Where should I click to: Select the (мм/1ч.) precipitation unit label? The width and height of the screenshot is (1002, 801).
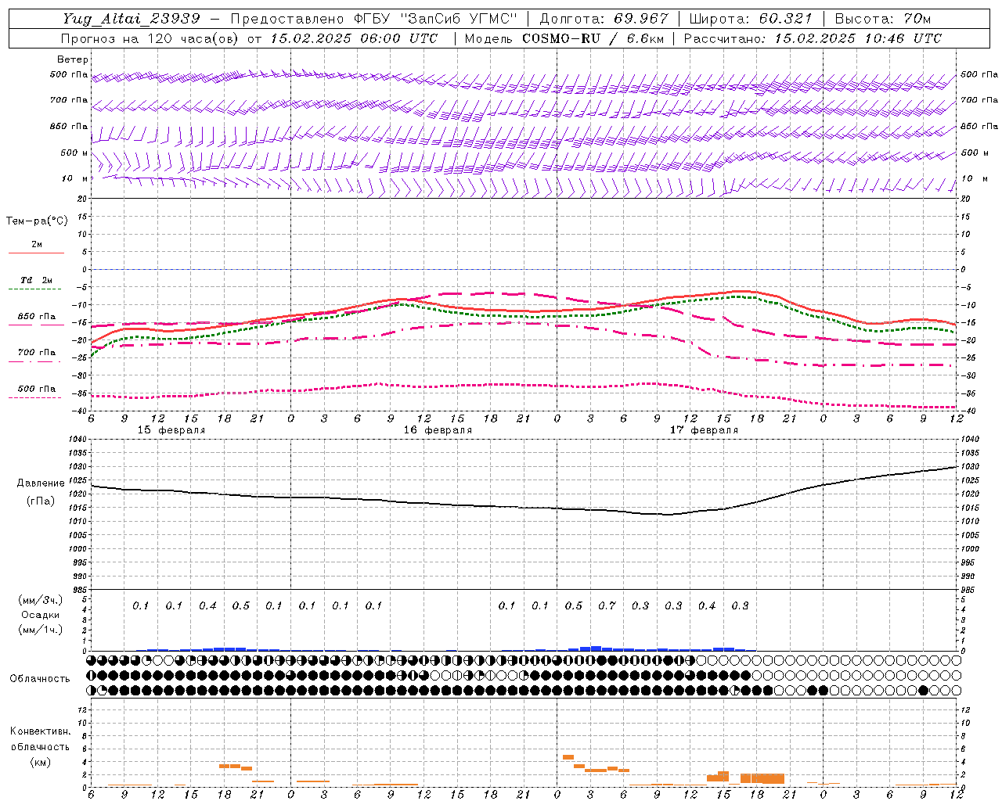(x=41, y=630)
